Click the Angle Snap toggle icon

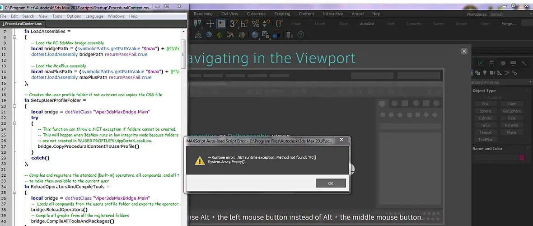click(244, 24)
